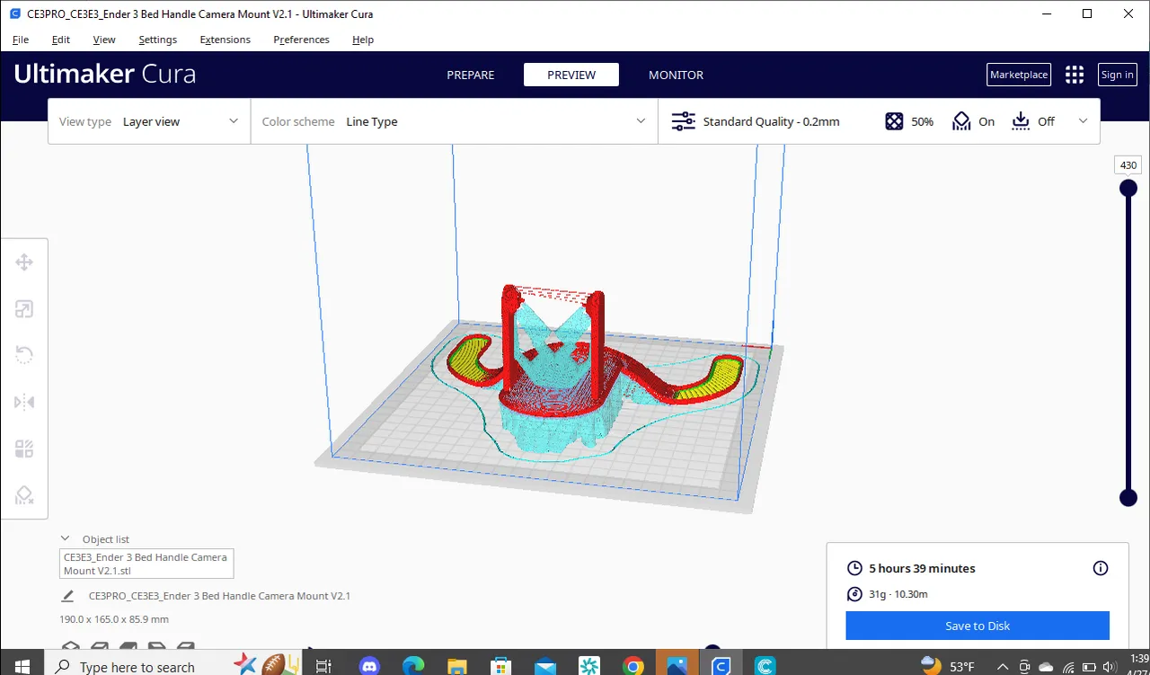Click the print settings sliders icon

684,121
